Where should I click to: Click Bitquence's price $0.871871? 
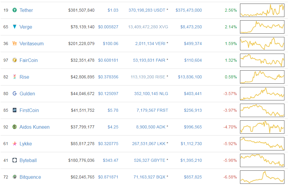[x=108, y=177]
